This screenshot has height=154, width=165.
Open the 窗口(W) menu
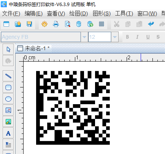[147, 13]
